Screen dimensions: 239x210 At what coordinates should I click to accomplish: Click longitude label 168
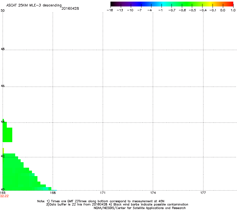click(x=53, y=193)
